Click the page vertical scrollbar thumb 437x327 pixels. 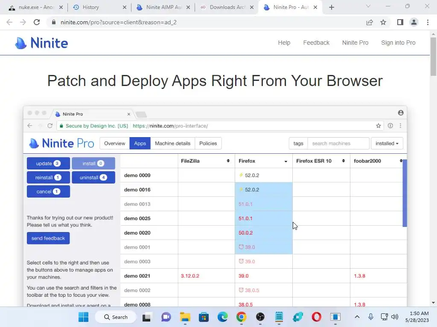(x=434, y=57)
